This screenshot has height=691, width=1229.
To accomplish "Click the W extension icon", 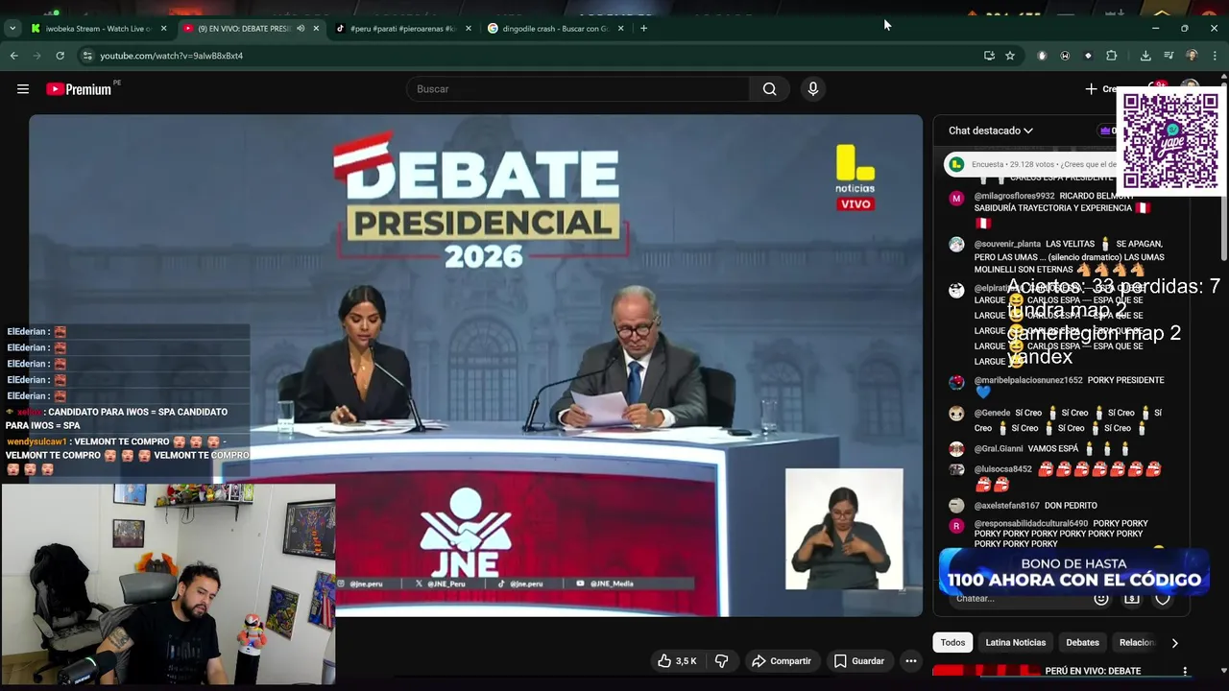I will 1065,56.
